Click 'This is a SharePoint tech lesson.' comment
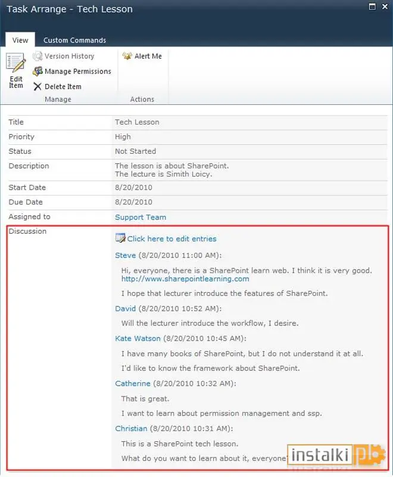 pyautogui.click(x=180, y=444)
